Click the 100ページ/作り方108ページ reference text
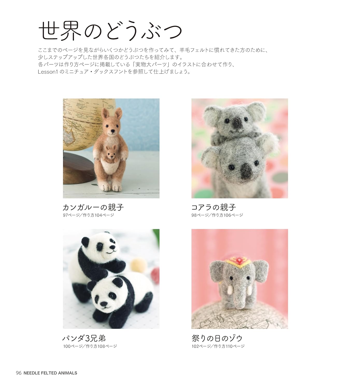Screen dimensions: 355x389 90,346
